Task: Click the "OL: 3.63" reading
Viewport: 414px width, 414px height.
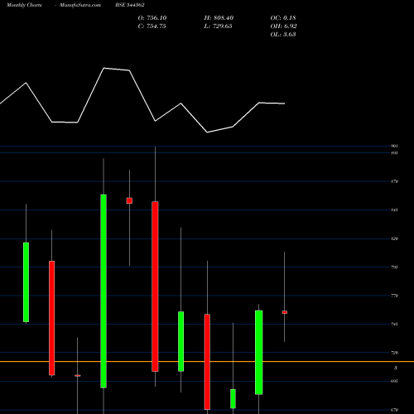Action: pyautogui.click(x=283, y=35)
